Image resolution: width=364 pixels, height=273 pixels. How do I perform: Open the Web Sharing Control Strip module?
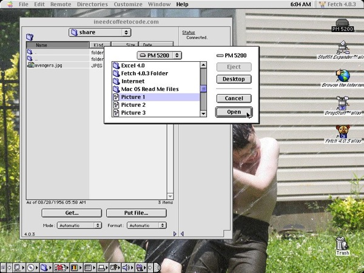click(x=141, y=268)
